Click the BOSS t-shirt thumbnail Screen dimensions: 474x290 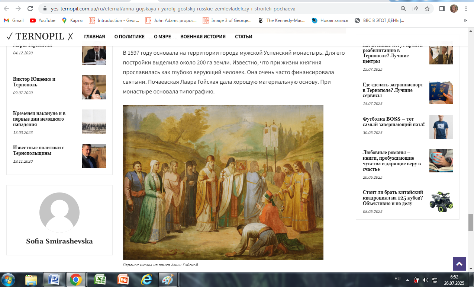coord(441,127)
